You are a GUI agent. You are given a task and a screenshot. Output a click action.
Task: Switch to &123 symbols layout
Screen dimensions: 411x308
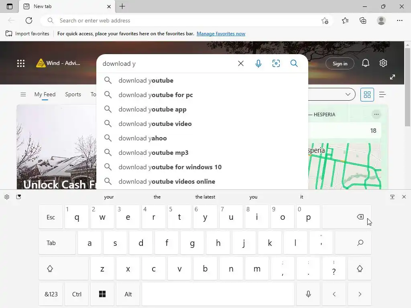pyautogui.click(x=51, y=294)
